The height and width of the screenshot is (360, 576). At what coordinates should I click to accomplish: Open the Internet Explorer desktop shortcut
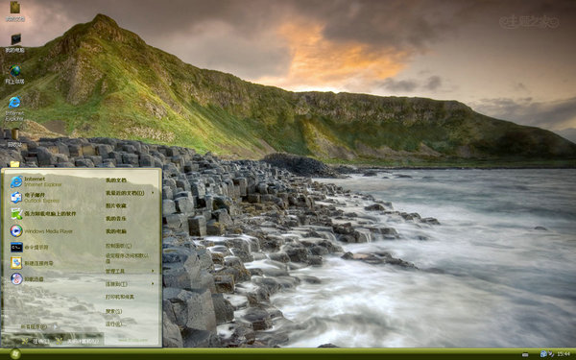[14, 108]
